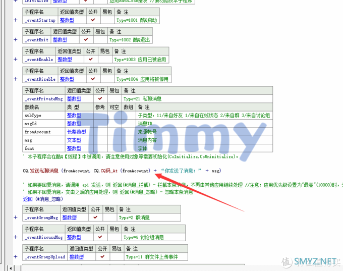Click the 'Type=4 讨论组消息' remark
The height and width of the screenshot is (271, 343).
[144, 237]
